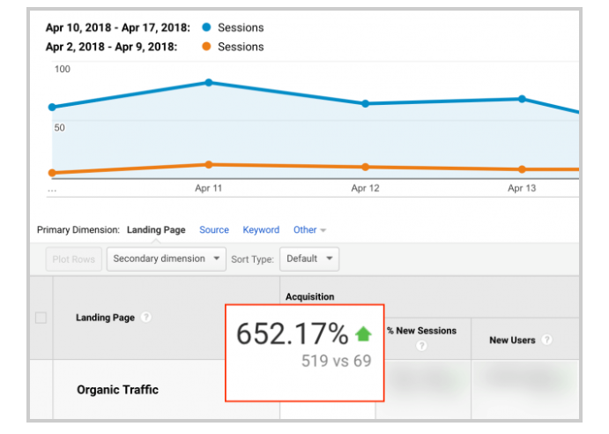The width and height of the screenshot is (609, 434).
Task: Click the orange data point at Apr 12
Action: (365, 167)
